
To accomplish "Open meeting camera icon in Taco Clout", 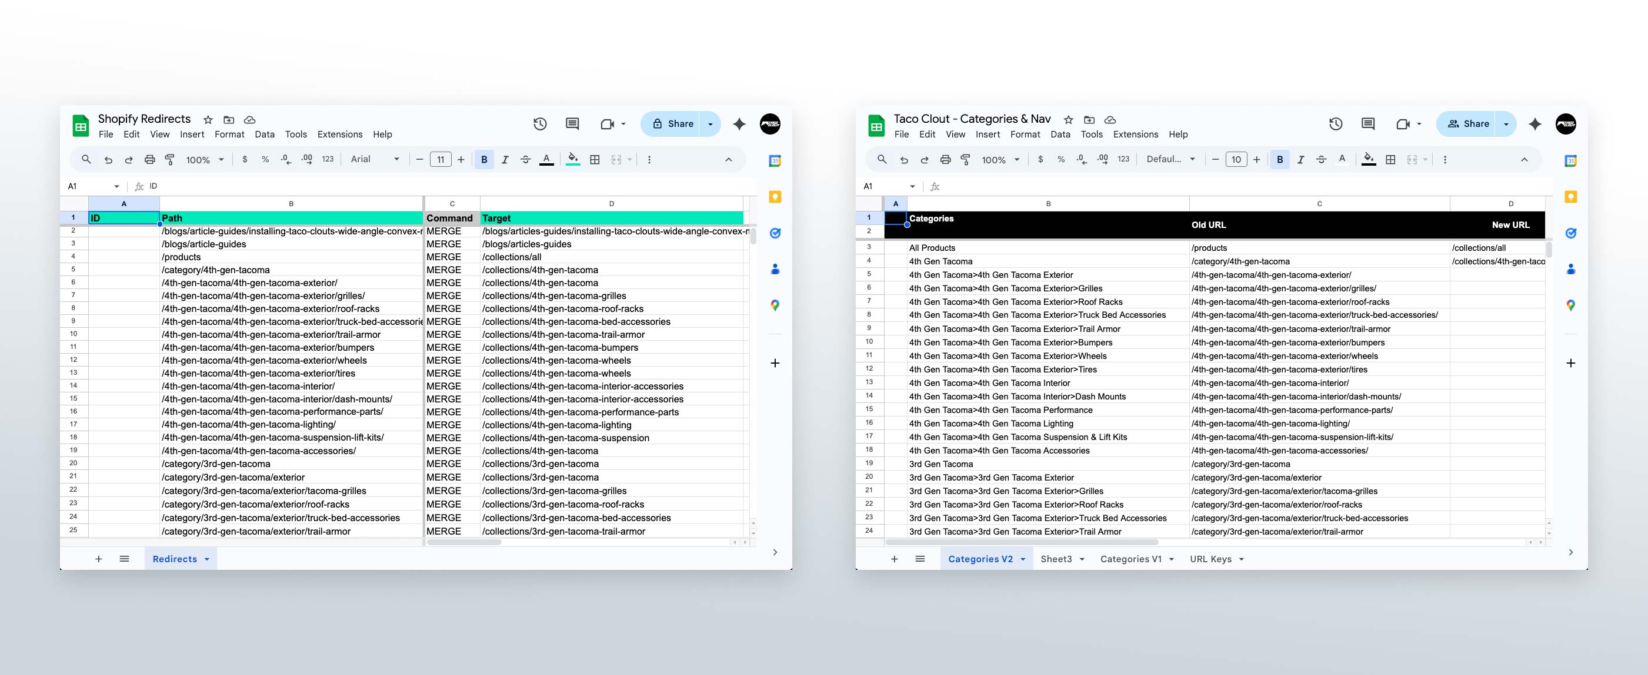I will [x=1403, y=124].
